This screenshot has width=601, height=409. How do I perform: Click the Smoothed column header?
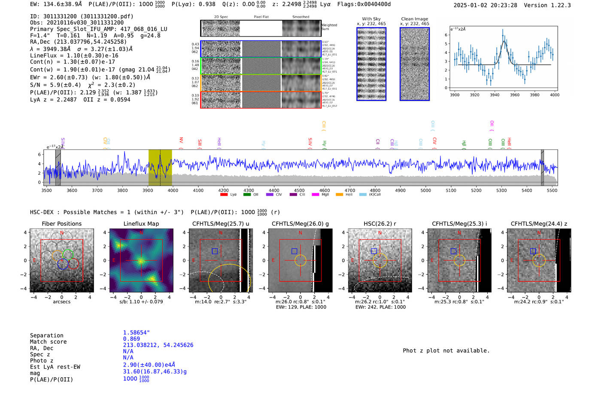coord(300,17)
